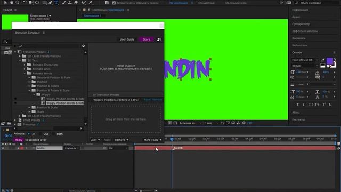Collapse the Transition Presets category

[15, 52]
